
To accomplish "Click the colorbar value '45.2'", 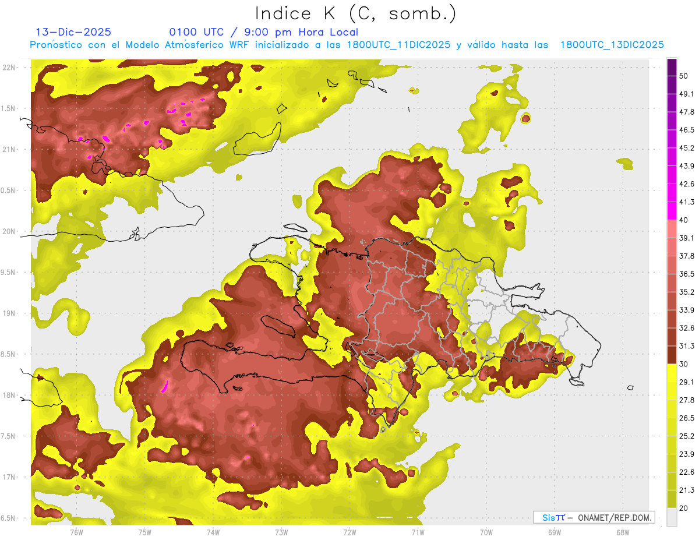I will (x=686, y=149).
